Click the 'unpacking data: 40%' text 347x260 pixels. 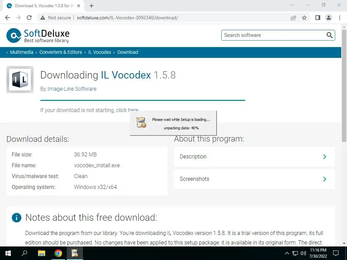pos(181,128)
